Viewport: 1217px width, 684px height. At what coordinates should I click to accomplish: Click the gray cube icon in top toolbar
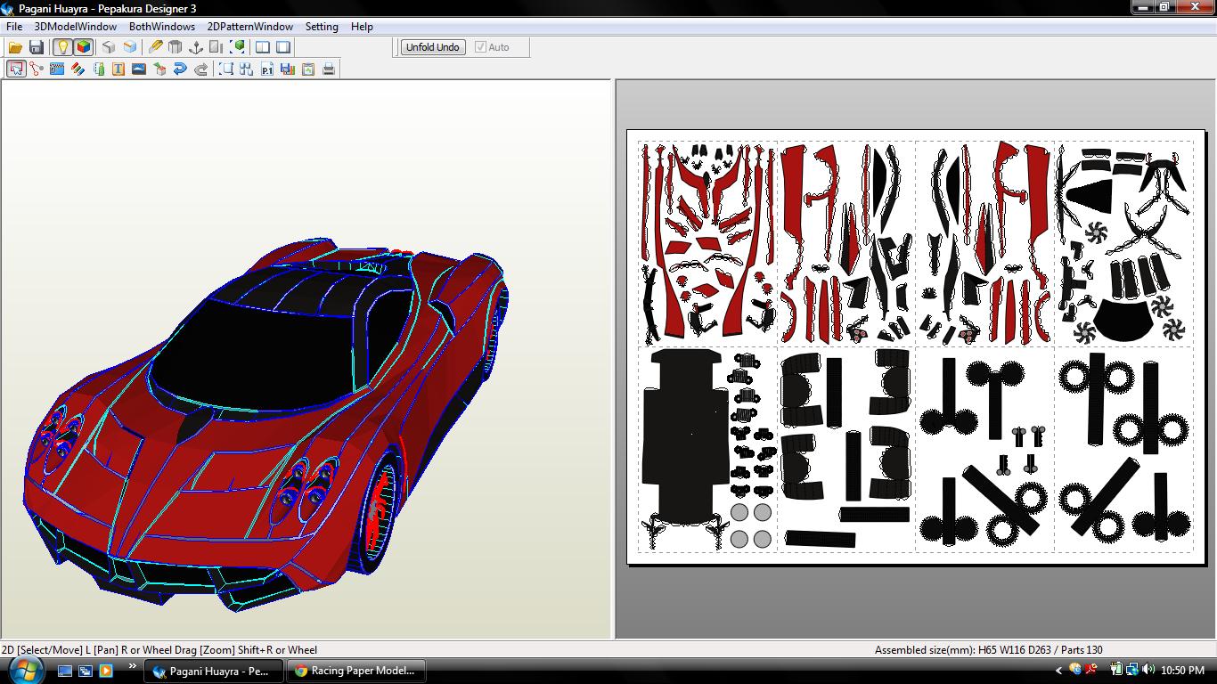109,47
